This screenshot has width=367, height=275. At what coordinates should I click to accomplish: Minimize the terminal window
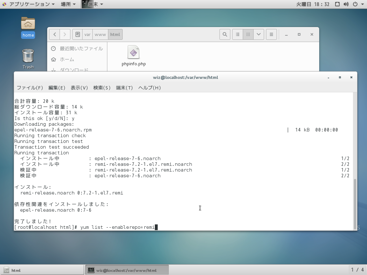328,77
